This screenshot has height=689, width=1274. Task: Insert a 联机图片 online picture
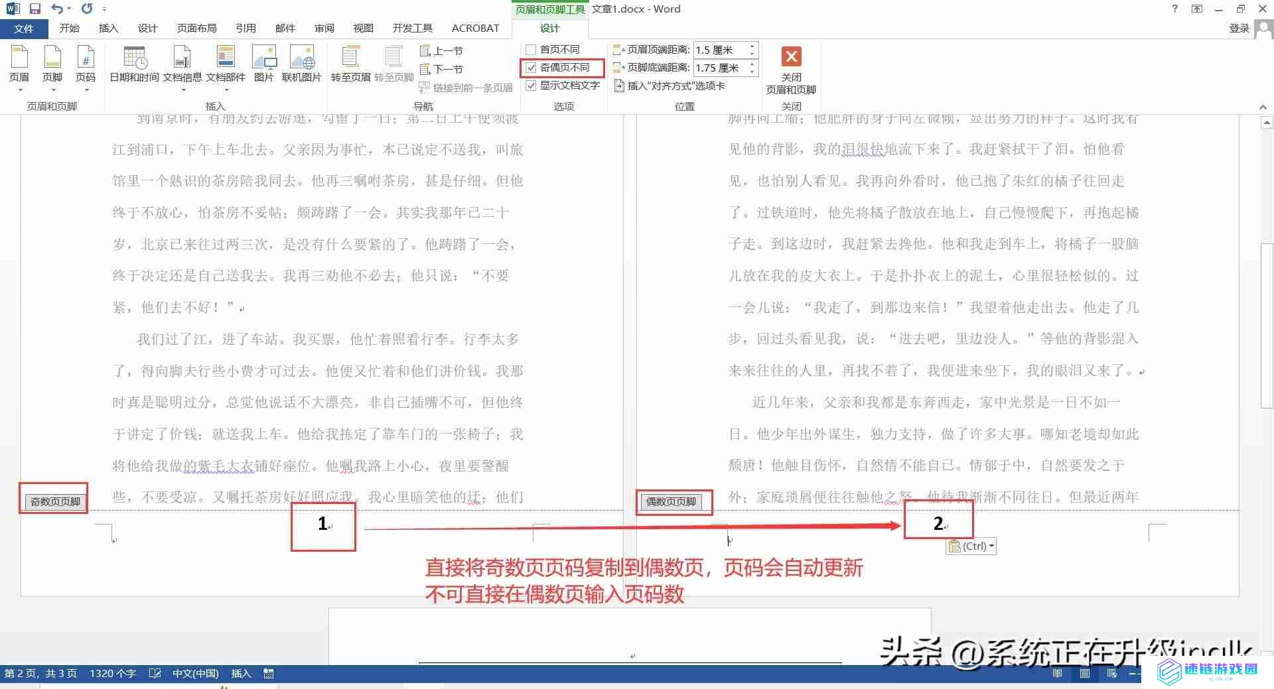click(x=302, y=64)
